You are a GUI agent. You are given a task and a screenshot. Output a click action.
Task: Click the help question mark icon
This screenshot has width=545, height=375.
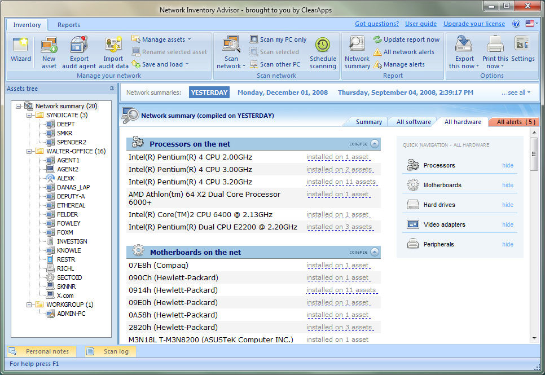pyautogui.click(x=516, y=24)
